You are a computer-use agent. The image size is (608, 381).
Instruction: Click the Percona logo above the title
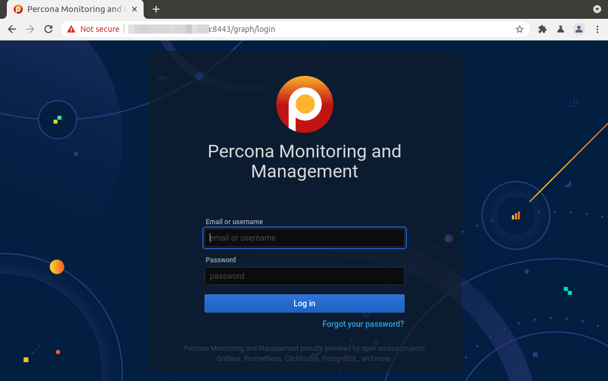304,104
